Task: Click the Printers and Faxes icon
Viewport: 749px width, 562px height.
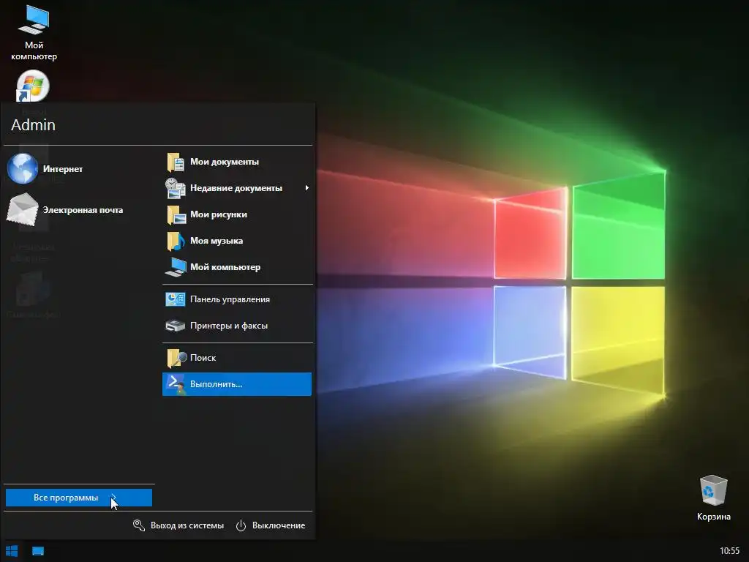Action: (176, 326)
